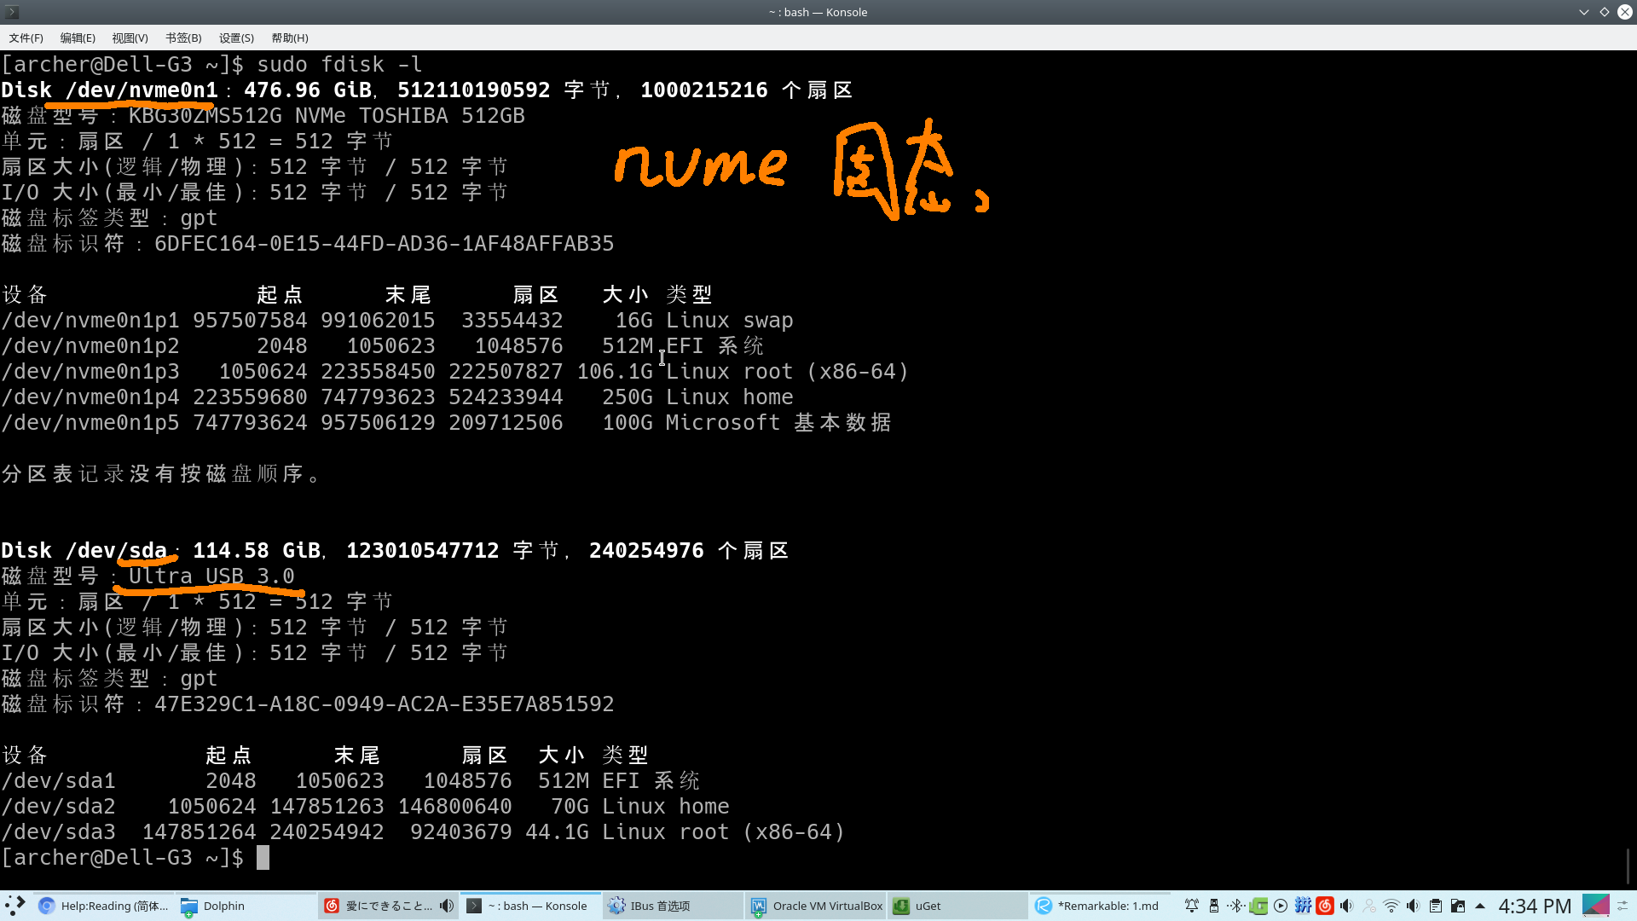1637x921 pixels.
Task: Open the first volume speaker tray icon
Action: click(1347, 906)
